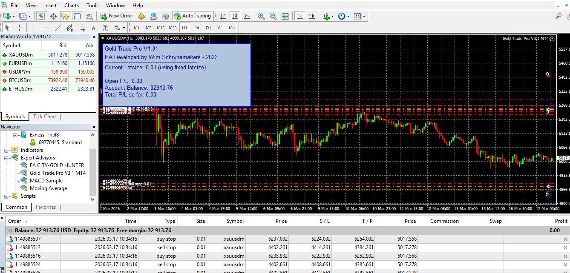Open the Tools menu
The width and height of the screenshot is (570, 273).
(92, 5)
